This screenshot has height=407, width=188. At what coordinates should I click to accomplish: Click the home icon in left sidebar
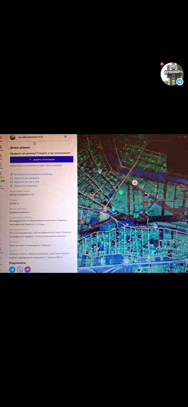(1, 147)
